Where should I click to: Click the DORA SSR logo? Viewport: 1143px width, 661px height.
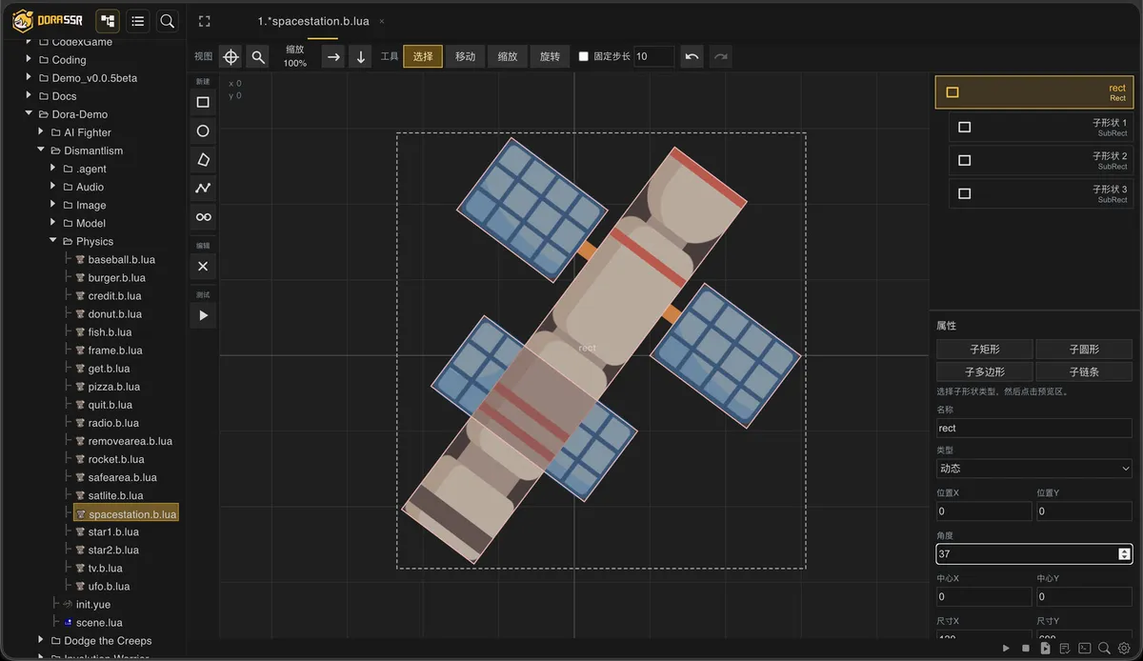click(48, 21)
